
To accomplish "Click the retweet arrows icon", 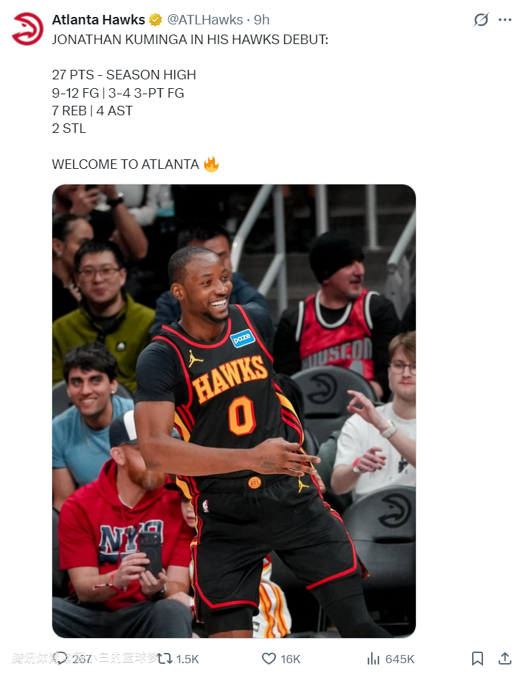I will coord(165,658).
